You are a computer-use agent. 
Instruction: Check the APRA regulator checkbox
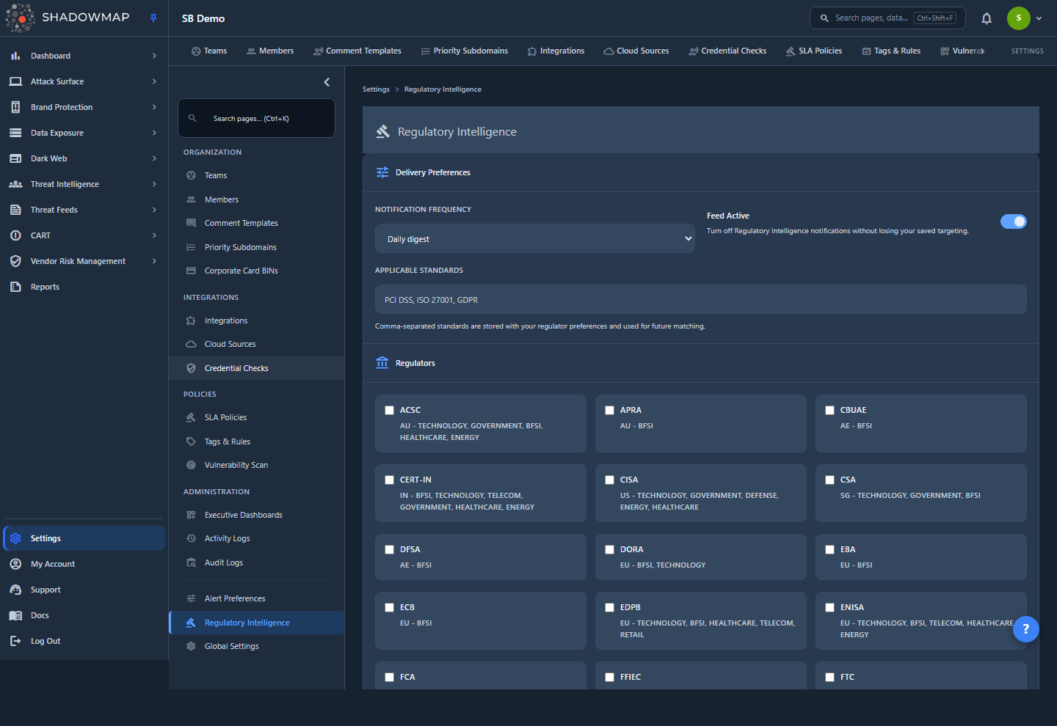pos(609,410)
